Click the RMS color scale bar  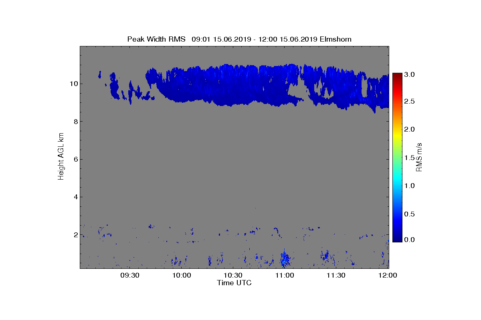[397, 157]
